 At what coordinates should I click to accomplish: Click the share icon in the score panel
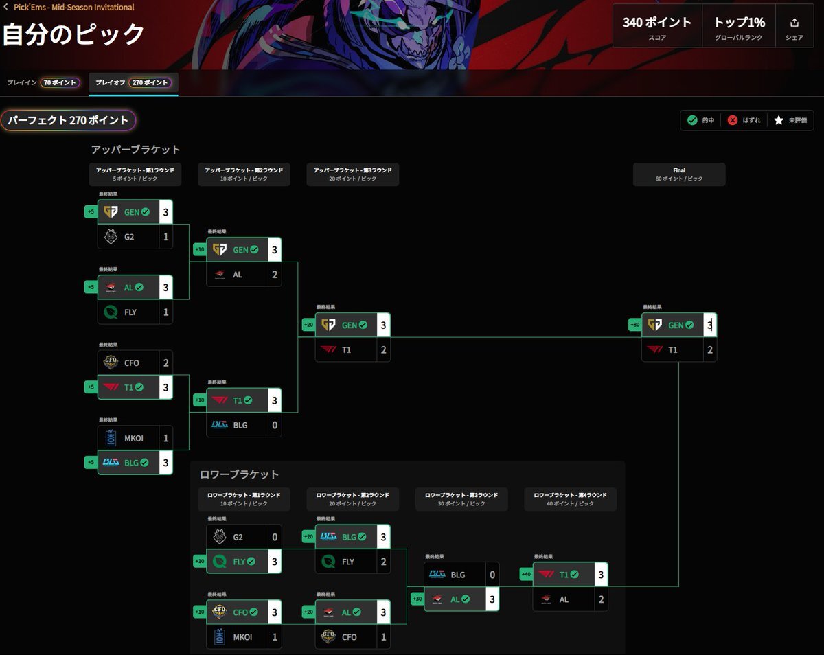[x=794, y=23]
